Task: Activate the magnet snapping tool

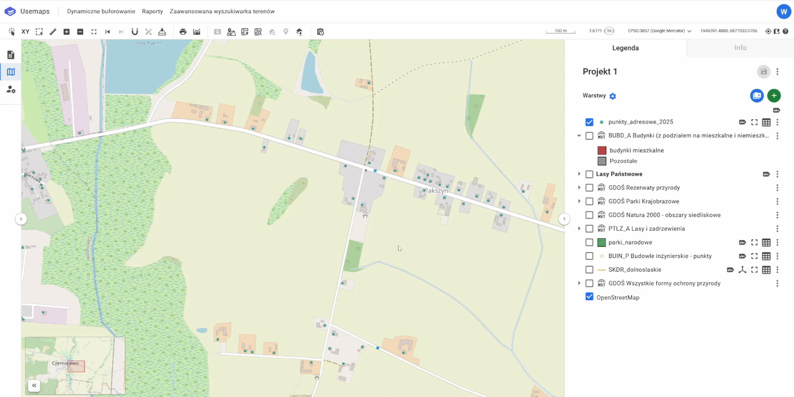Action: [x=135, y=32]
